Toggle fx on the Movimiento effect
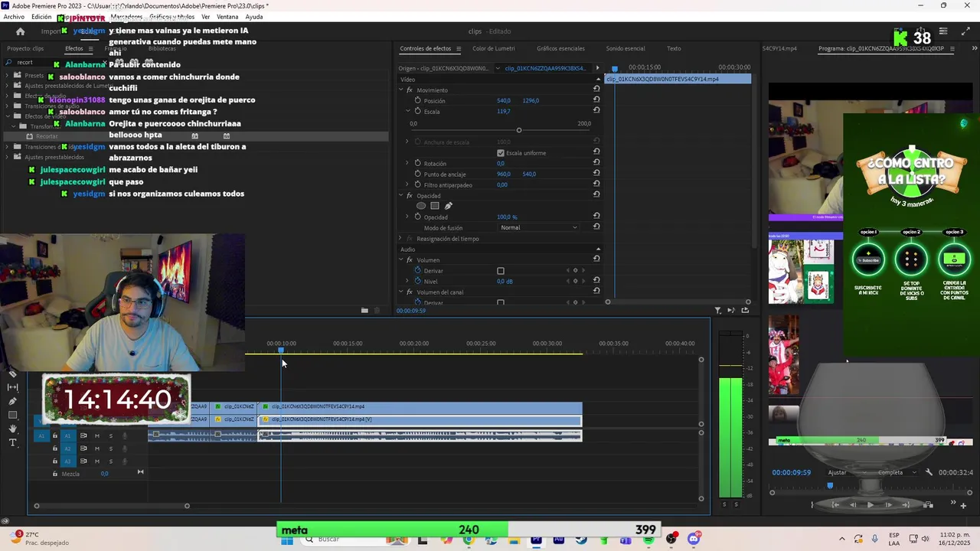The image size is (980, 551). tap(410, 90)
